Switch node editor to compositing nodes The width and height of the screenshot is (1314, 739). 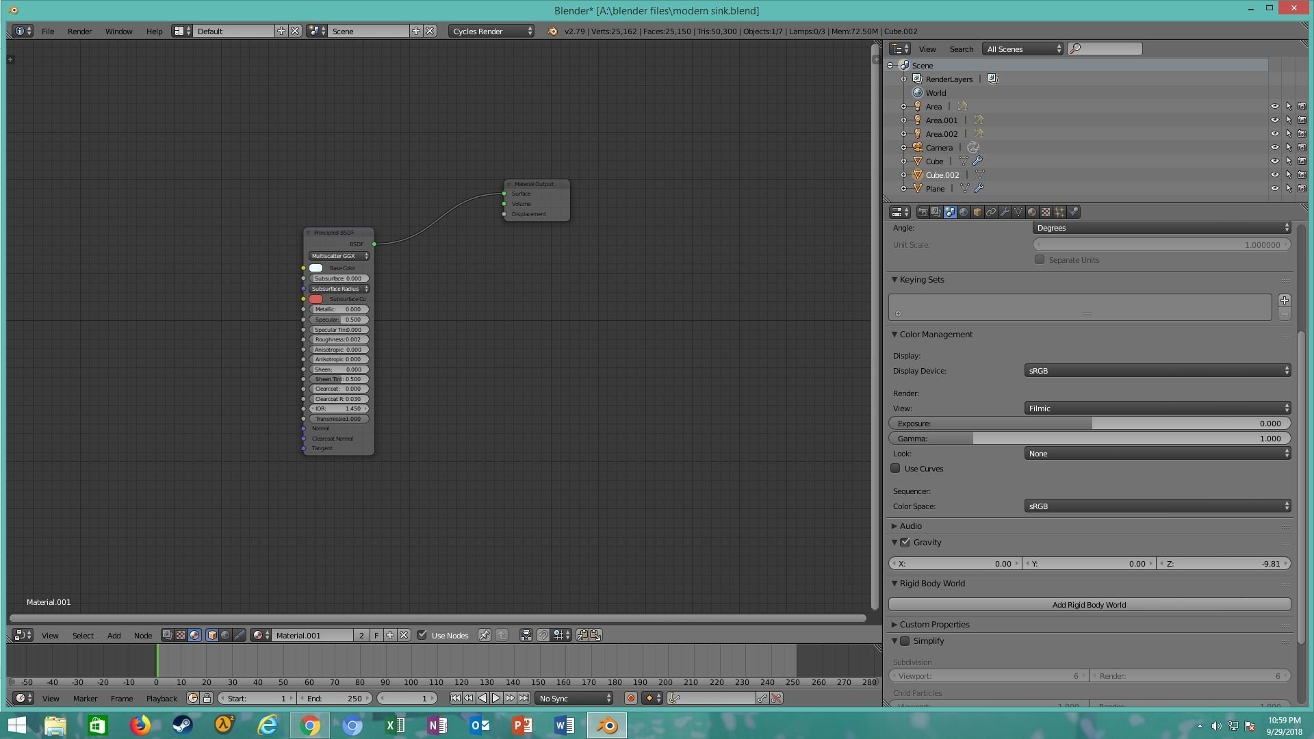point(167,635)
